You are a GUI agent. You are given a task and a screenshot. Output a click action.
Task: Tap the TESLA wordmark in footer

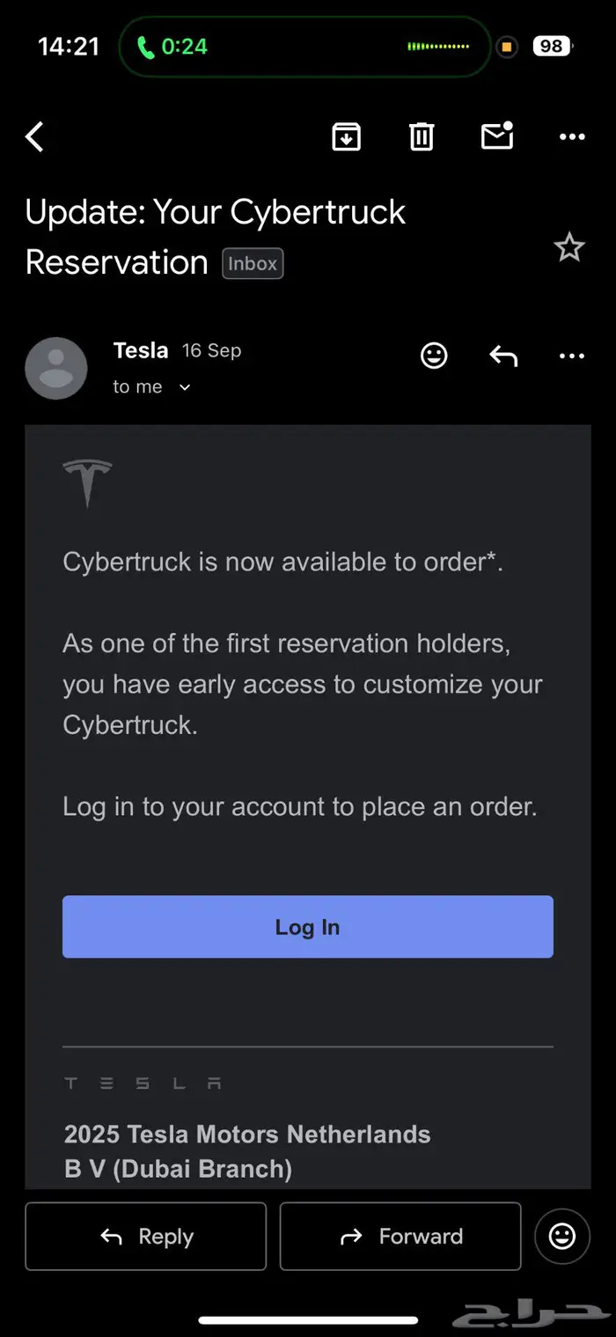tap(143, 1084)
